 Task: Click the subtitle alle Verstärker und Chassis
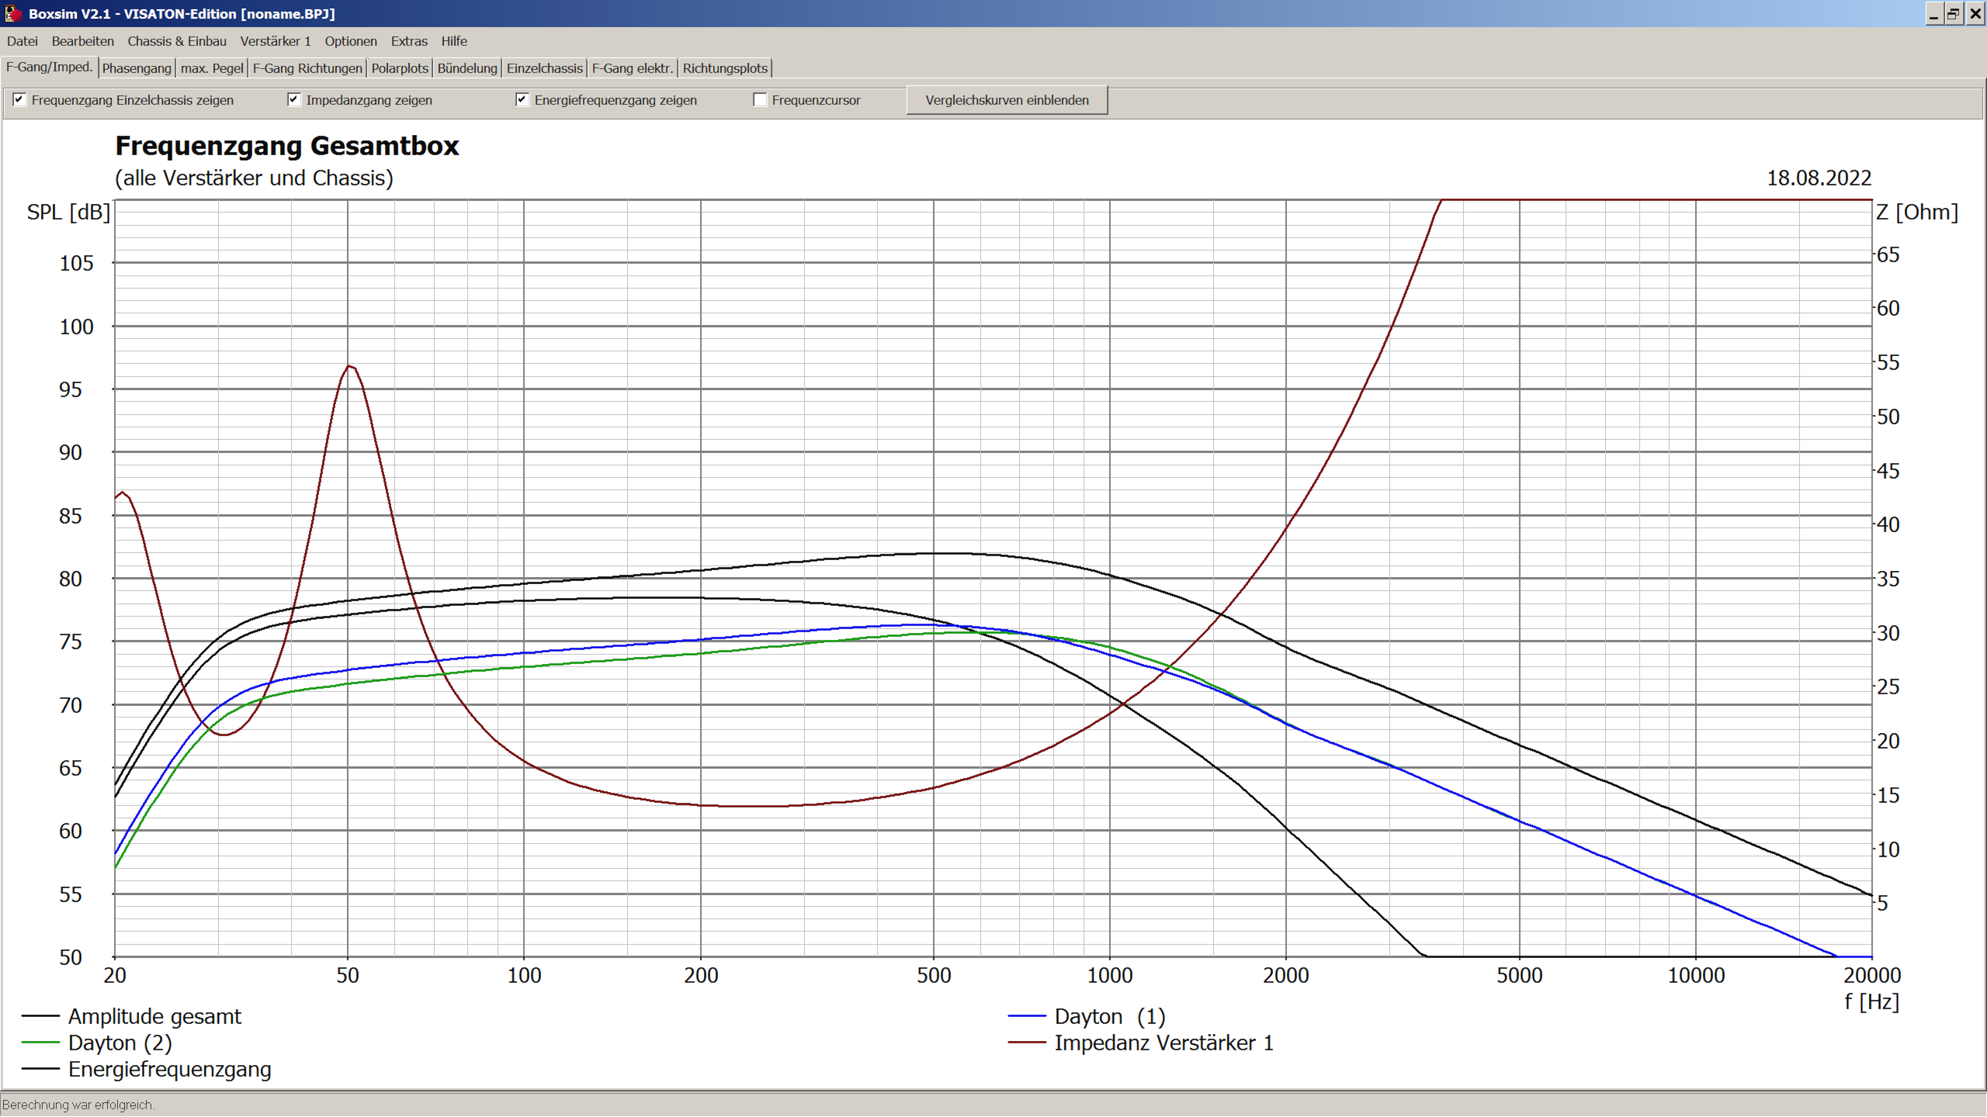(x=255, y=178)
